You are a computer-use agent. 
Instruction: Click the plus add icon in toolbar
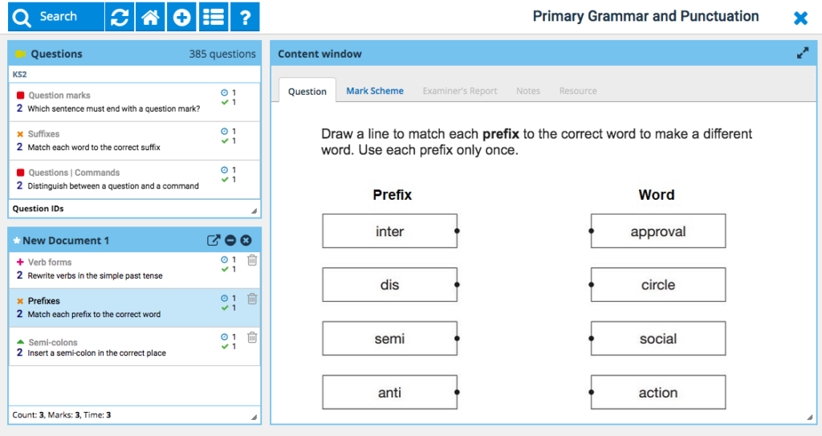181,17
